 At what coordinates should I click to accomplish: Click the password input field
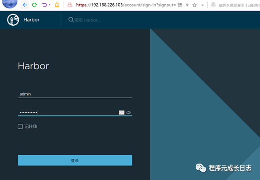point(68,113)
